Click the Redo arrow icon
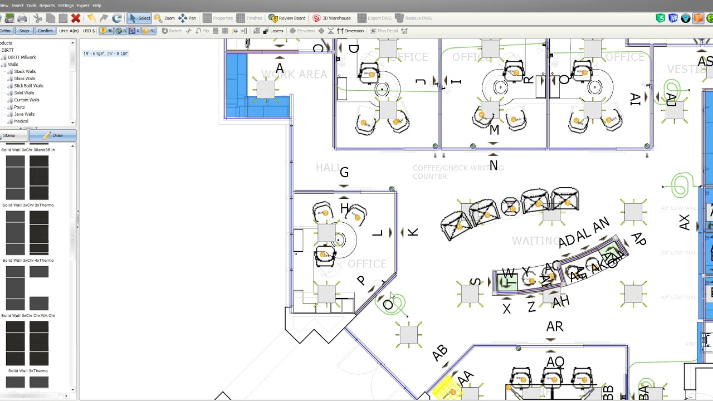The width and height of the screenshot is (713, 401). coord(104,18)
